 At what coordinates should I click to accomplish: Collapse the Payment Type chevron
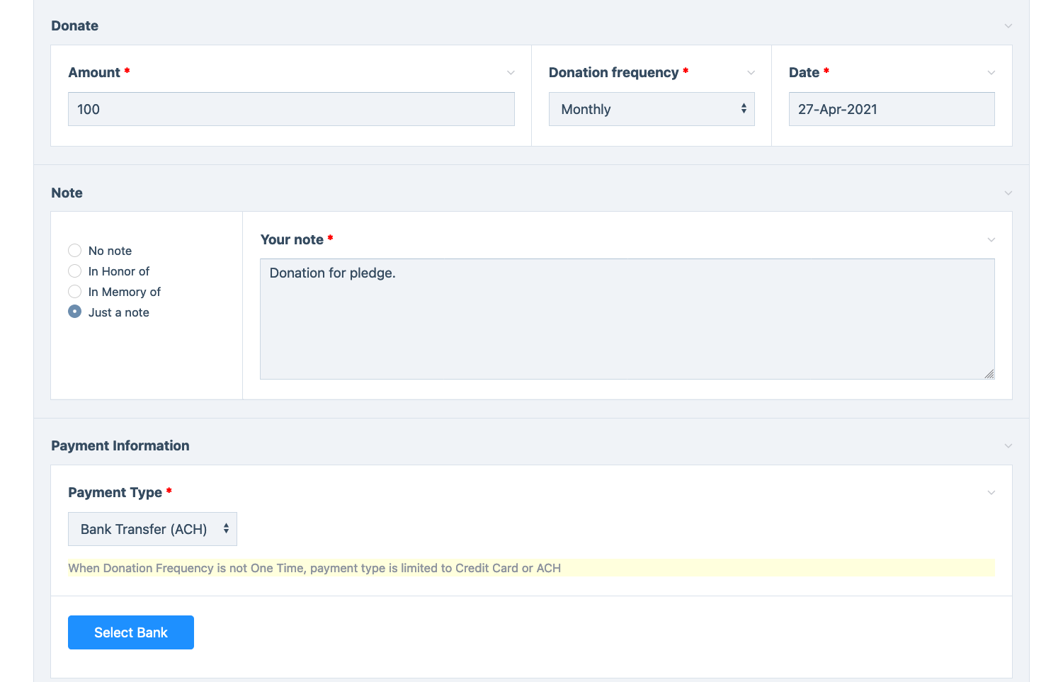[x=991, y=493]
